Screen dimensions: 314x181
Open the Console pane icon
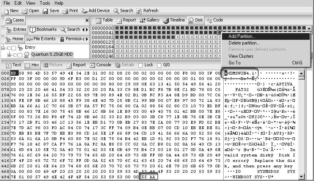pyautogui.click(x=93, y=65)
